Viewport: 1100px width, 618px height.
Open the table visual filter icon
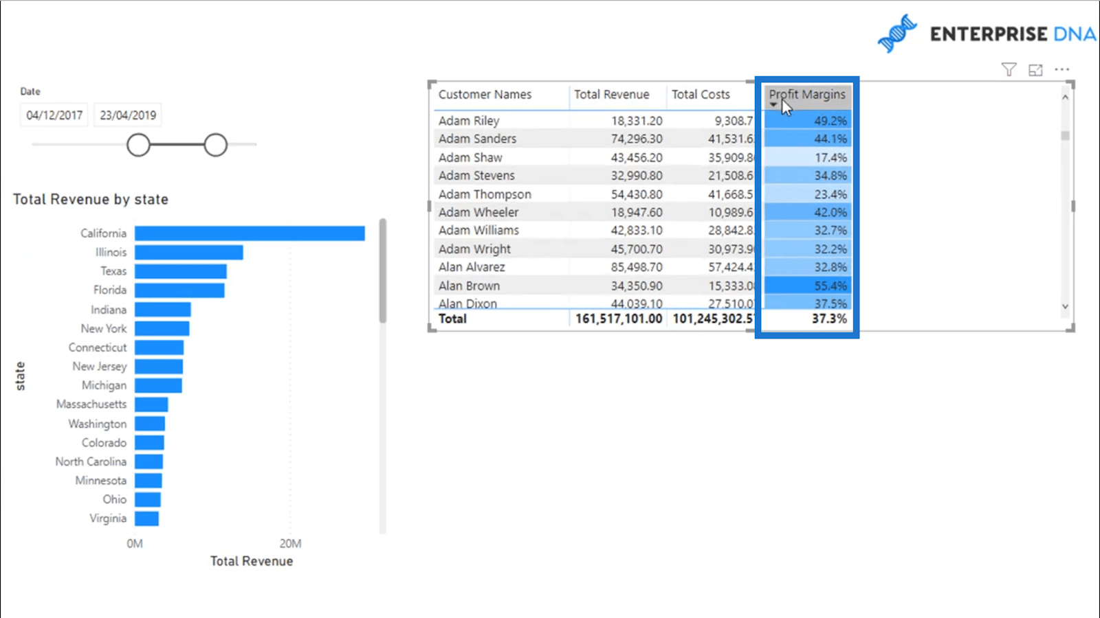pyautogui.click(x=1009, y=69)
